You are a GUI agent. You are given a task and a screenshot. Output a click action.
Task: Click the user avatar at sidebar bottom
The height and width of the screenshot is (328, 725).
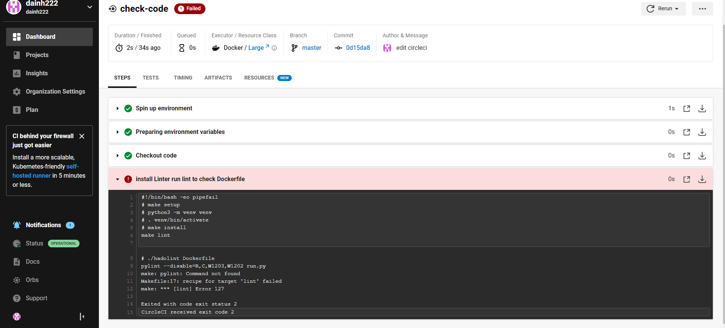17,317
